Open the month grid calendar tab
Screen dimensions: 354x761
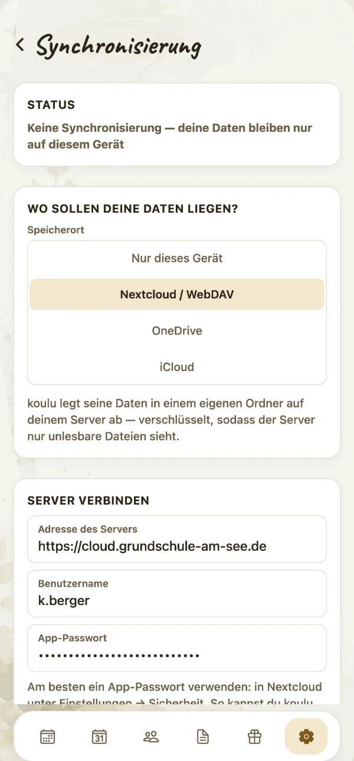click(48, 736)
